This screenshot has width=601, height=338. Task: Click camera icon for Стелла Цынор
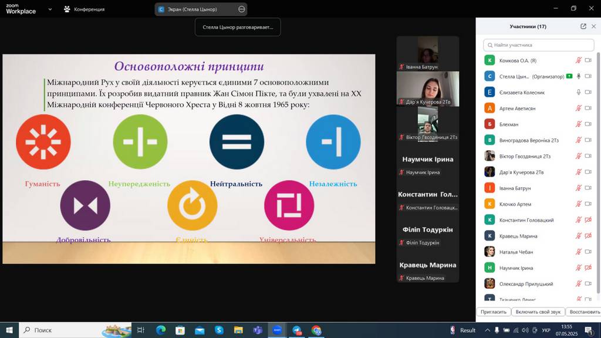click(588, 76)
